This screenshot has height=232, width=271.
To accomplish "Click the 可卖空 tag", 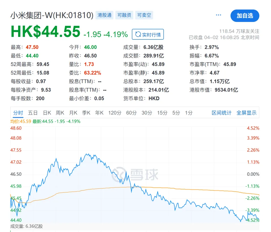I will [144, 15].
